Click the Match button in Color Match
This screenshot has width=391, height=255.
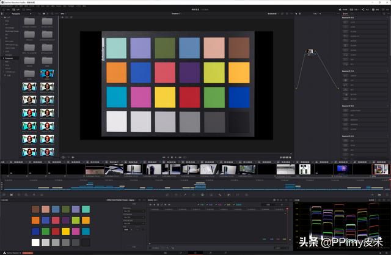click(x=134, y=247)
